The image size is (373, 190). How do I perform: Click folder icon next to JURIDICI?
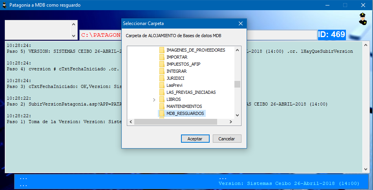pos(162,78)
